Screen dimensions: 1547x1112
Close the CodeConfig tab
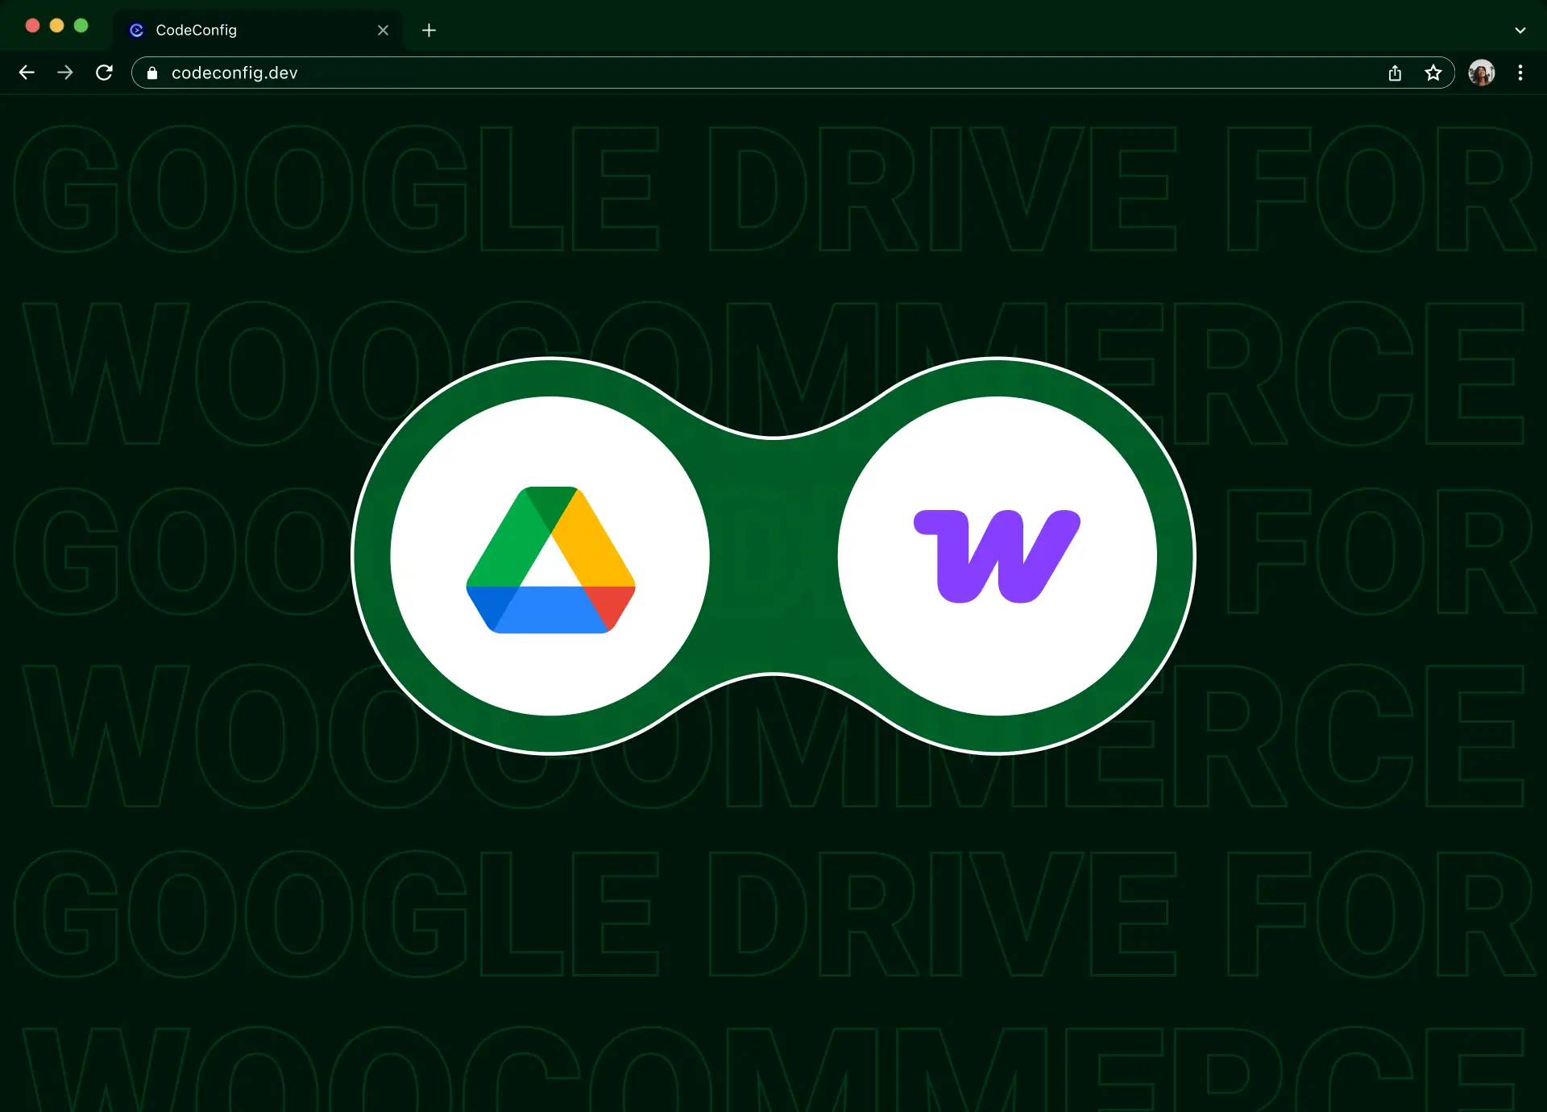tap(383, 31)
